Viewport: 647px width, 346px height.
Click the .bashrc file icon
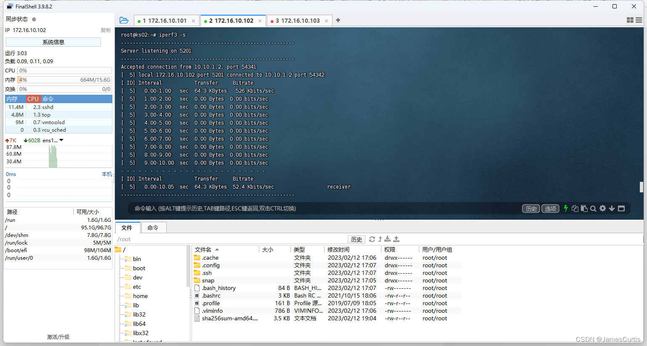[197, 295]
